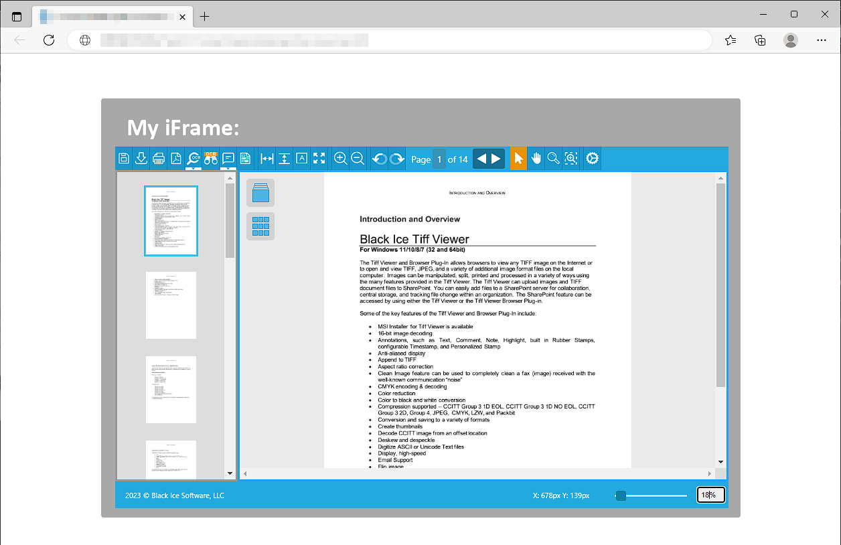Click the 'Black Ice Tiff Viewer' heading
The width and height of the screenshot is (841, 545).
414,239
